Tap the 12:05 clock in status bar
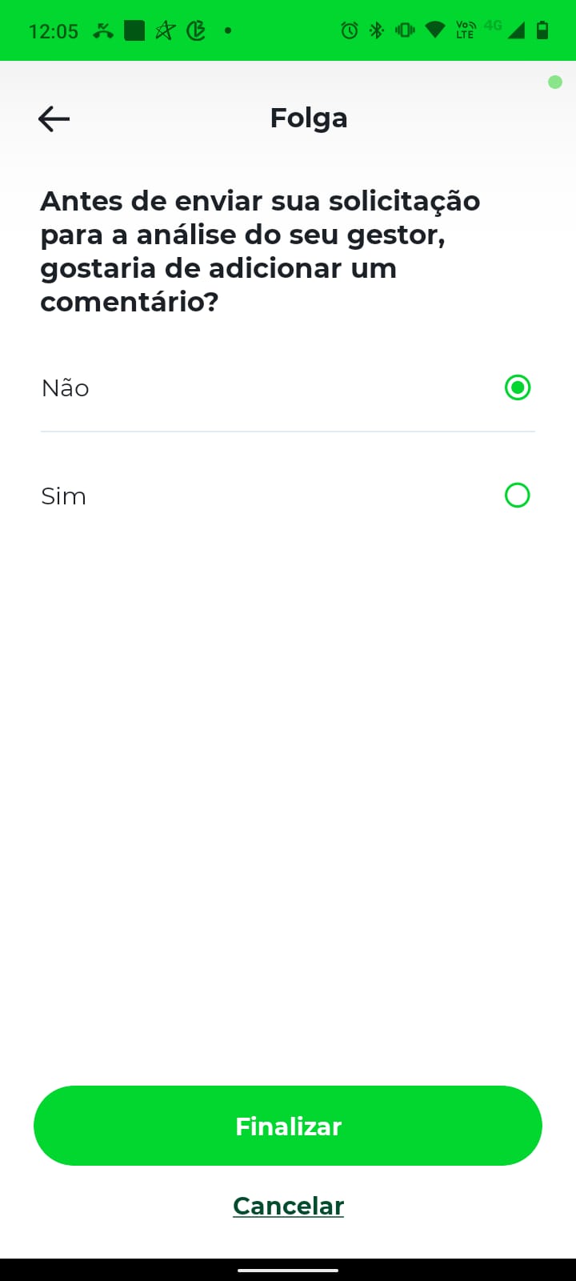The width and height of the screenshot is (576, 1281). pyautogui.click(x=54, y=31)
